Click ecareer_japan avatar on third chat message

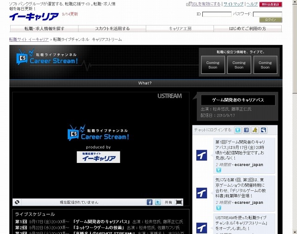[201, 228]
